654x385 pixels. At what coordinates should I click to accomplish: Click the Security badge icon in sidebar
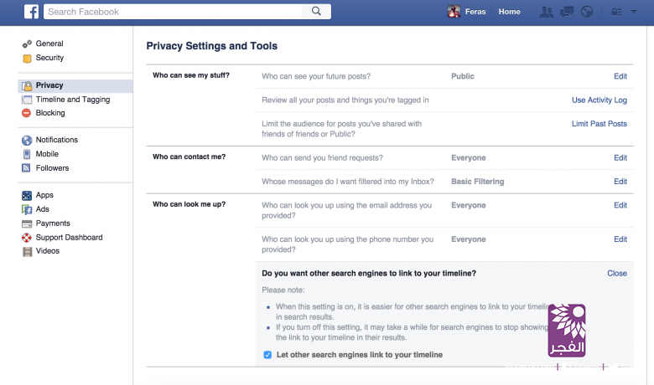pos(28,58)
